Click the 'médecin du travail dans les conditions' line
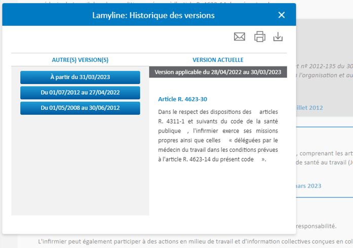The width and height of the screenshot is (353, 248). point(218,150)
